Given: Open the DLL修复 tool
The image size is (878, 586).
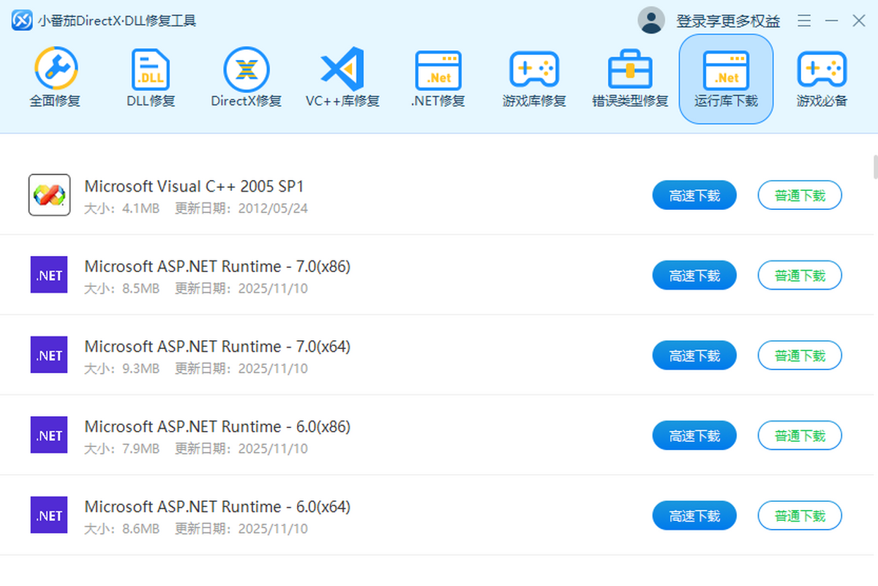Looking at the screenshot, I should [151, 78].
